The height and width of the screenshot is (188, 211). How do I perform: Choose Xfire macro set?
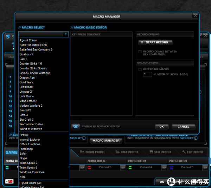pyautogui.click(x=23, y=177)
